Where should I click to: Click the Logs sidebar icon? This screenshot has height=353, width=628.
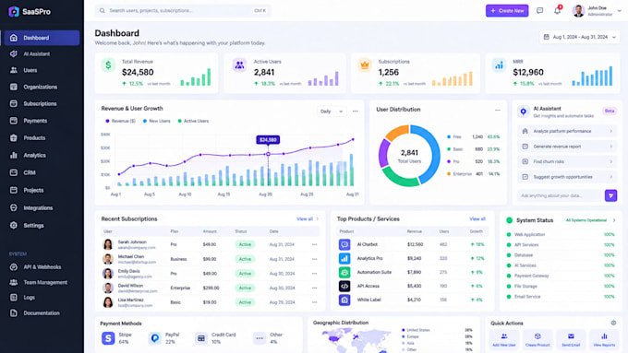pos(14,298)
